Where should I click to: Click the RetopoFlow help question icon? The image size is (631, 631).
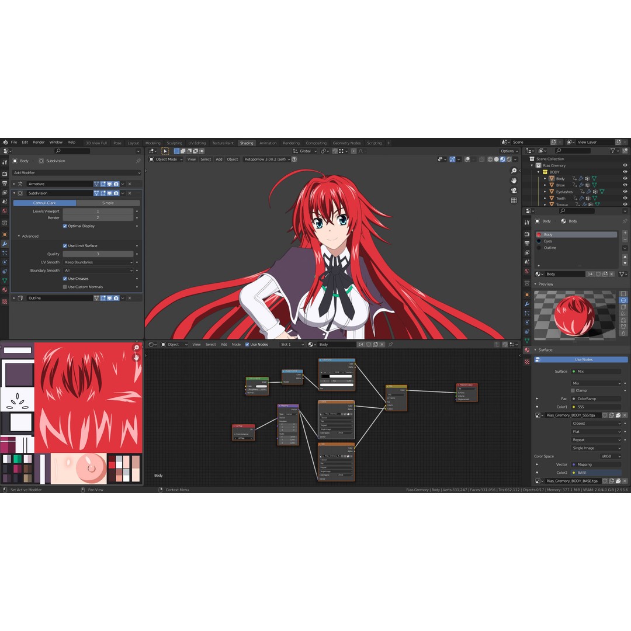pos(294,160)
